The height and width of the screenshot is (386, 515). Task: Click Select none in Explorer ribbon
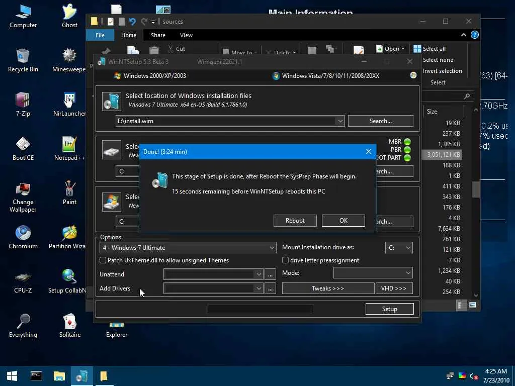click(x=438, y=60)
